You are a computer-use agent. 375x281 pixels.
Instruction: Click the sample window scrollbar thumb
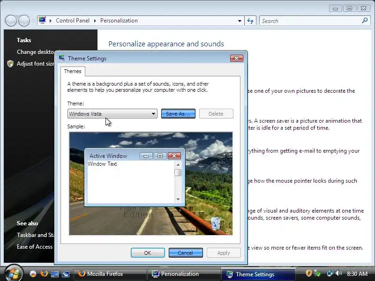tap(178, 172)
